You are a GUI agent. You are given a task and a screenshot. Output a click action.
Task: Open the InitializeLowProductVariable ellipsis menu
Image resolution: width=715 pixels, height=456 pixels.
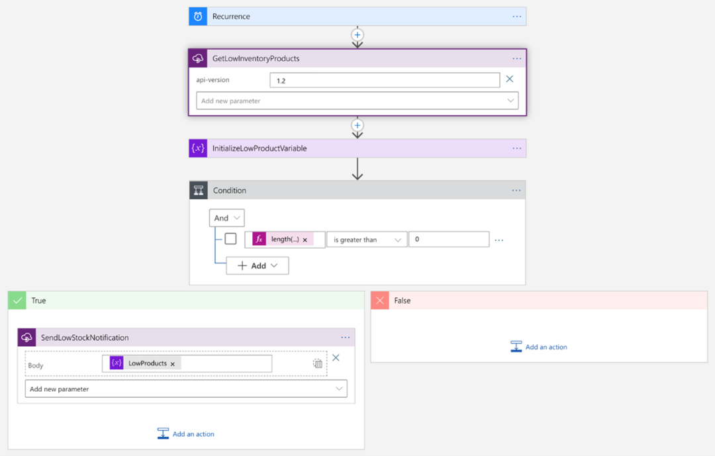pyautogui.click(x=516, y=148)
